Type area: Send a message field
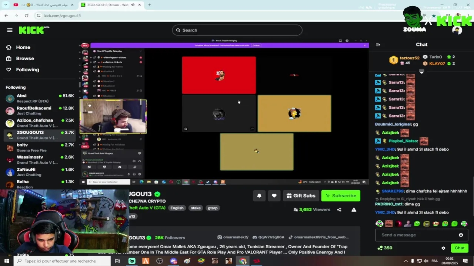The width and height of the screenshot is (474, 266). (421, 235)
